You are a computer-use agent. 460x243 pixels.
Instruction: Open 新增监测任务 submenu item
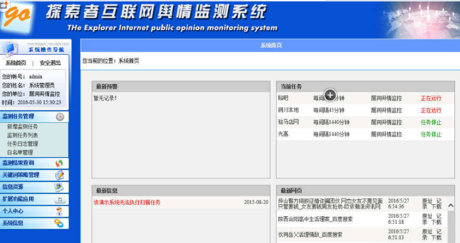(x=22, y=127)
